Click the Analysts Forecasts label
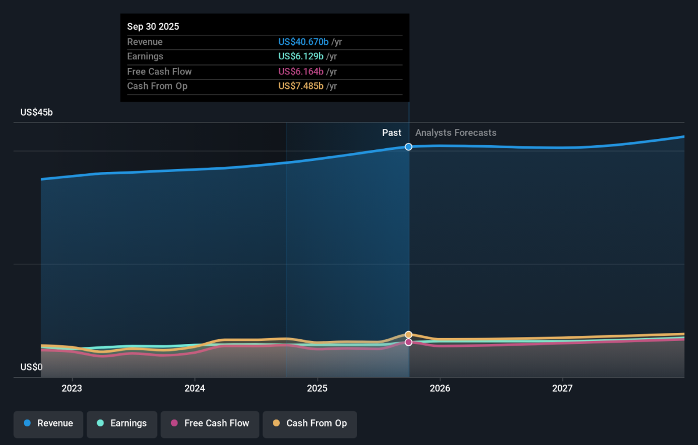Viewport: 698px width, 445px height. pos(455,133)
